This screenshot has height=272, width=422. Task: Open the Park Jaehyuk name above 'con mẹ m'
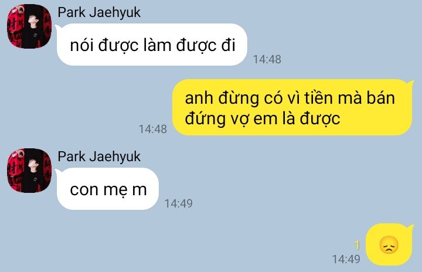99,157
